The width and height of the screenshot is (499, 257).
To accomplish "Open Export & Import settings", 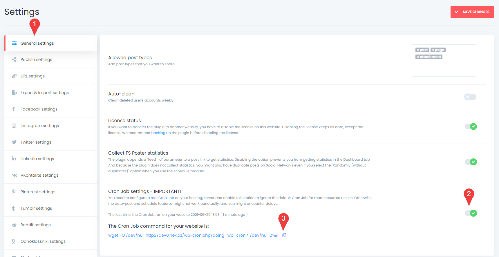I will point(51,93).
